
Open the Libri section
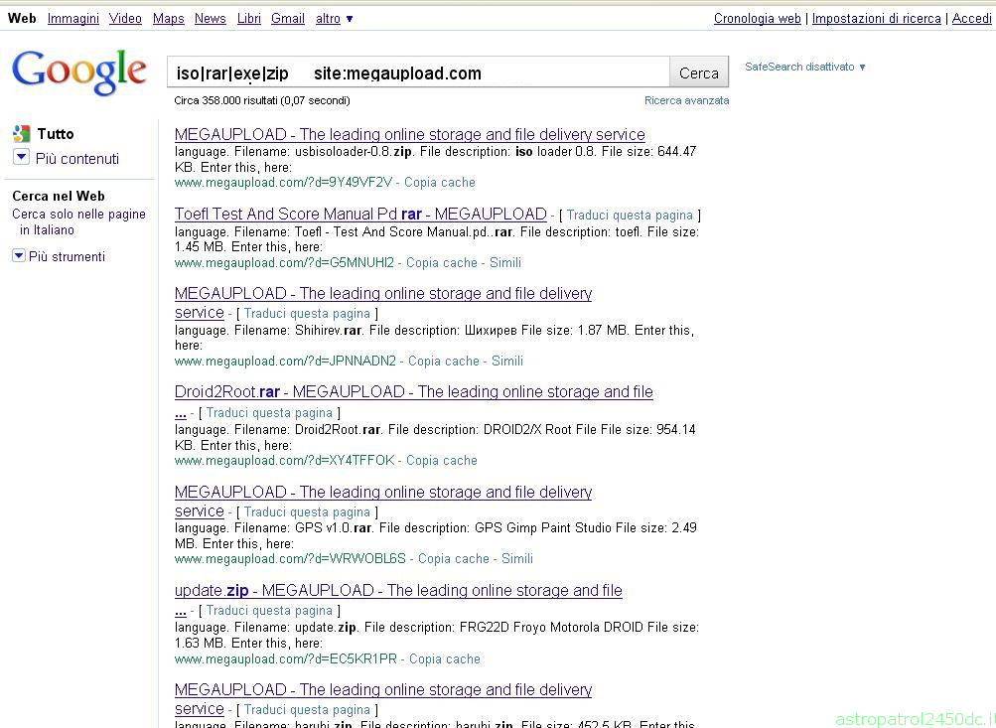coord(249,19)
